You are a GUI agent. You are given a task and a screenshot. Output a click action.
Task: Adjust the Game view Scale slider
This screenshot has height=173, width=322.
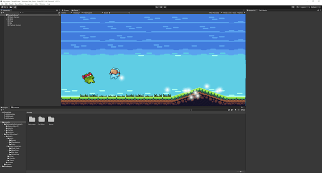pos(119,13)
